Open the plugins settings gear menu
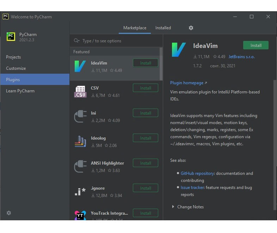277x233 pixels. coord(191,28)
